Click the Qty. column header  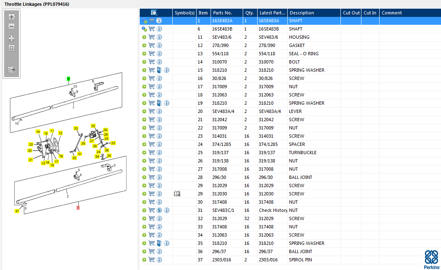[249, 13]
